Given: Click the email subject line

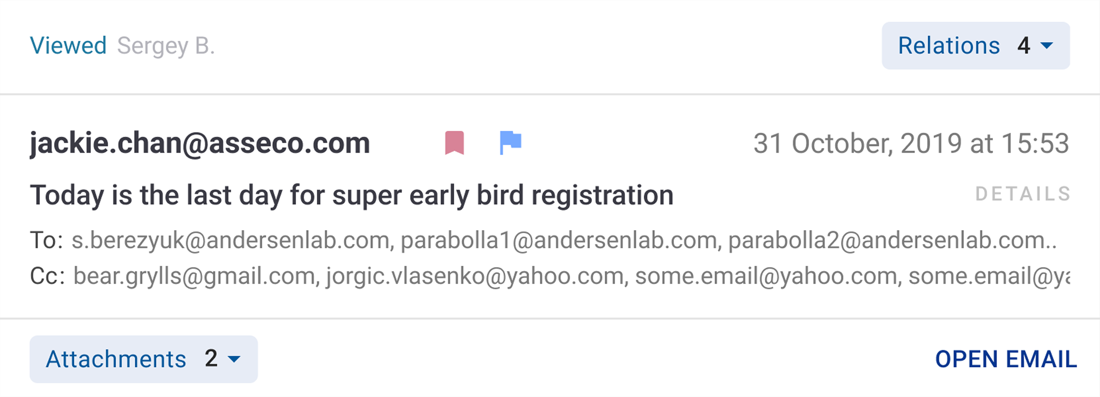Looking at the screenshot, I should (x=351, y=195).
